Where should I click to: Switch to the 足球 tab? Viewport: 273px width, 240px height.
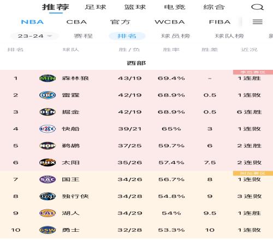pyautogui.click(x=96, y=7)
